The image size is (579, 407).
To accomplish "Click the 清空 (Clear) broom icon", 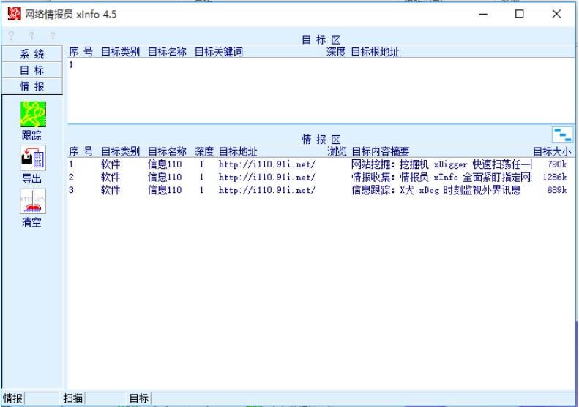I will coord(31,203).
